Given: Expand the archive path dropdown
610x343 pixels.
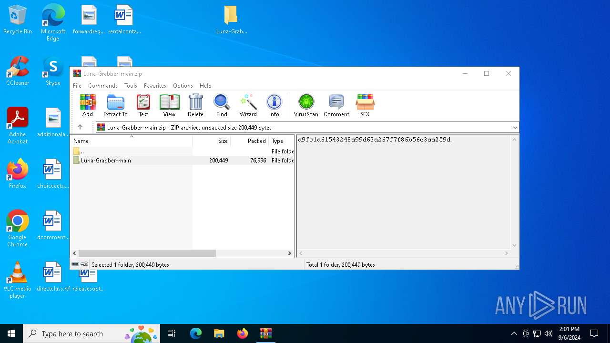Looking at the screenshot, I should 515,128.
